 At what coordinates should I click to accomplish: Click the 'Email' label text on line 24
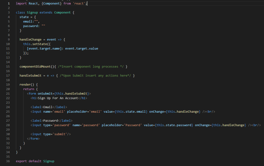48,107
